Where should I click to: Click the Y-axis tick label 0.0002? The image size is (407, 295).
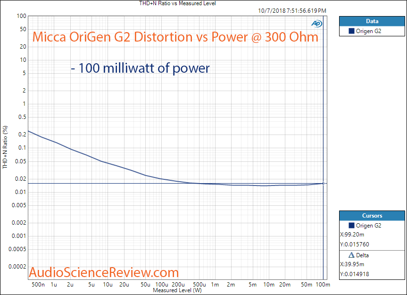pyautogui.click(x=17, y=267)
